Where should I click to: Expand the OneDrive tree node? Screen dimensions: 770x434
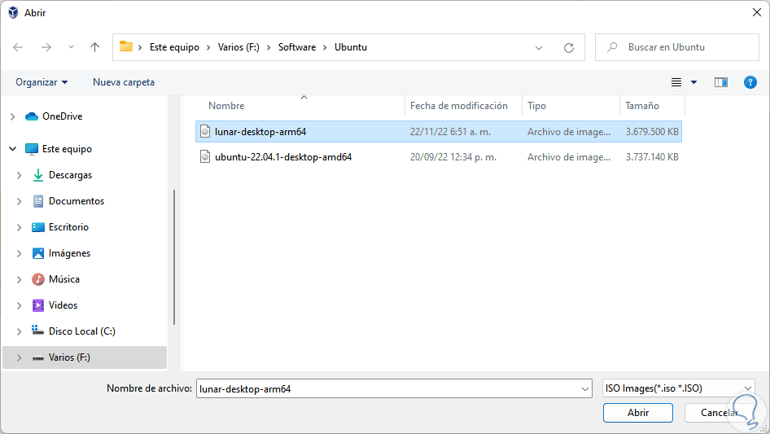(13, 116)
